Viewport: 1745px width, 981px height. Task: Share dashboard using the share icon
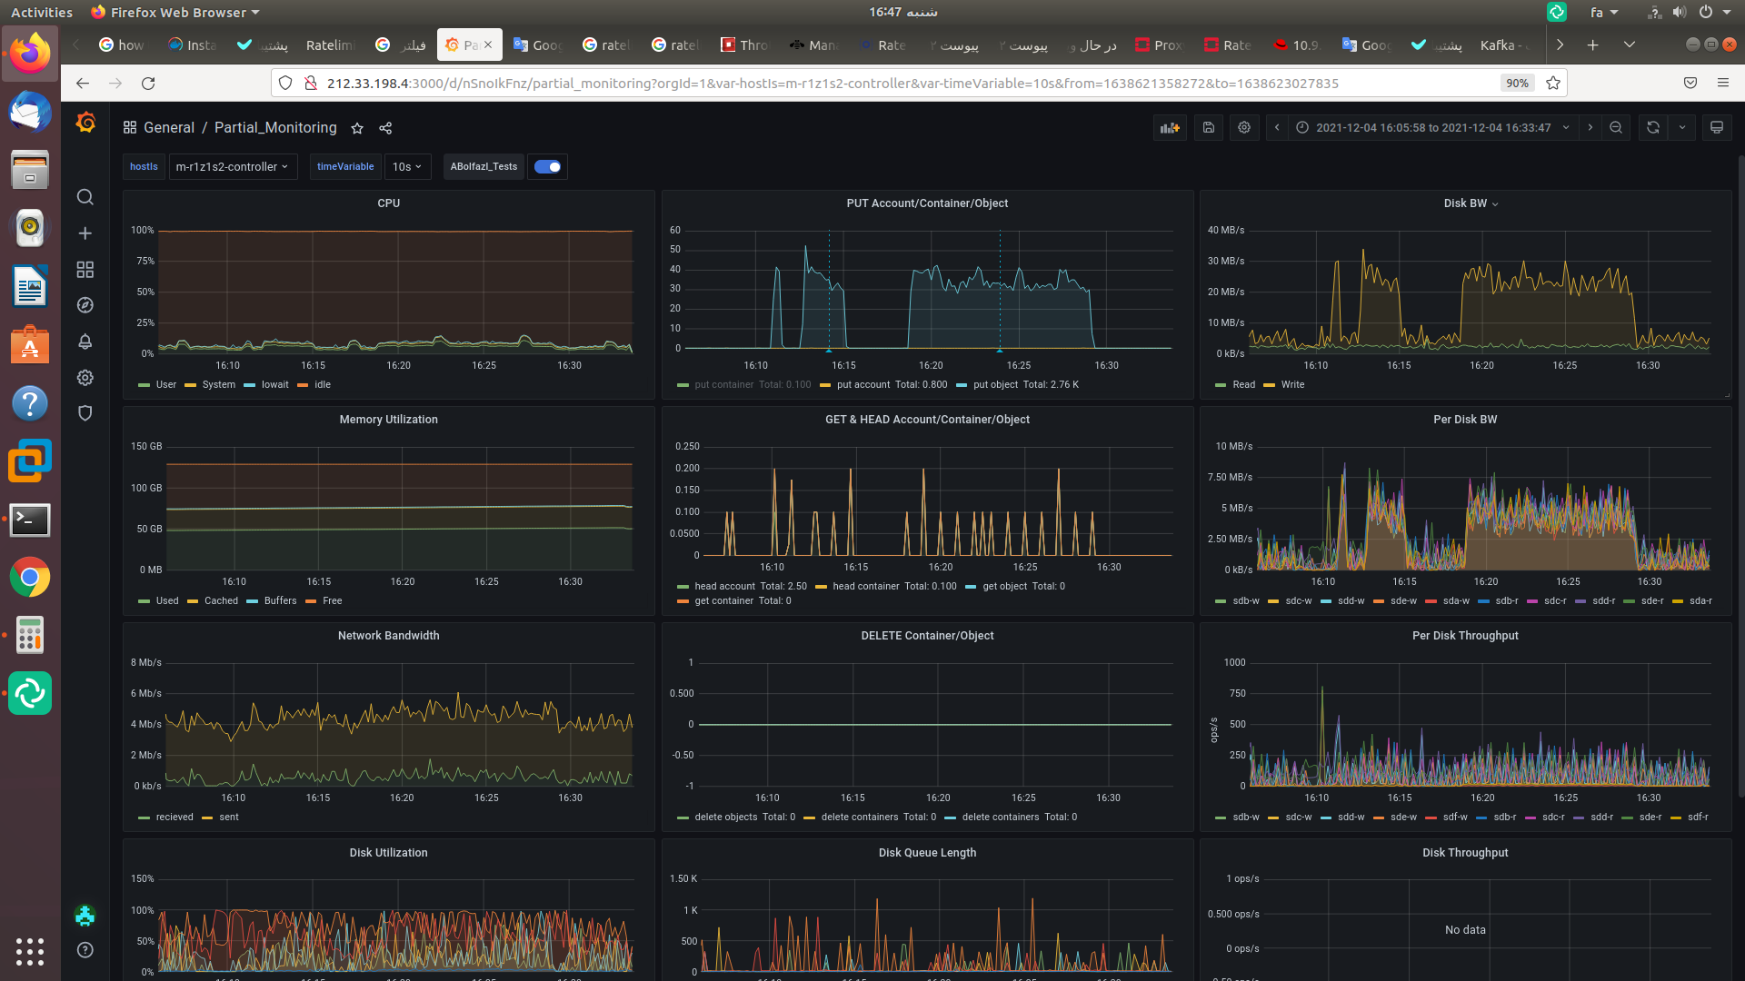(385, 129)
